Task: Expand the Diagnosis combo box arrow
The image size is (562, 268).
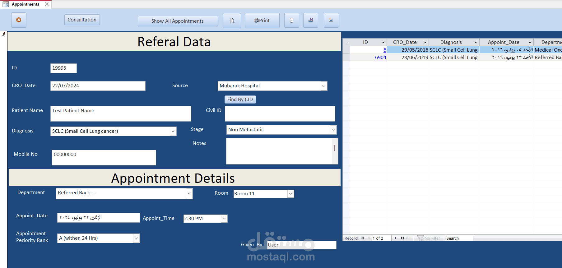Action: [173, 132]
